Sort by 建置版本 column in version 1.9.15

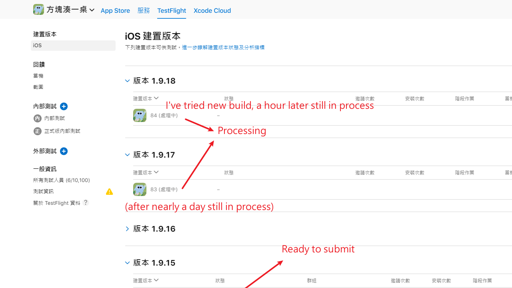(146, 280)
